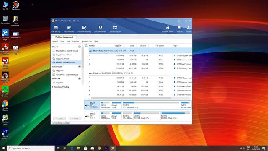Viewport: 268px width, 151px height.
Task: Click the Type column header
Action: [183, 46]
